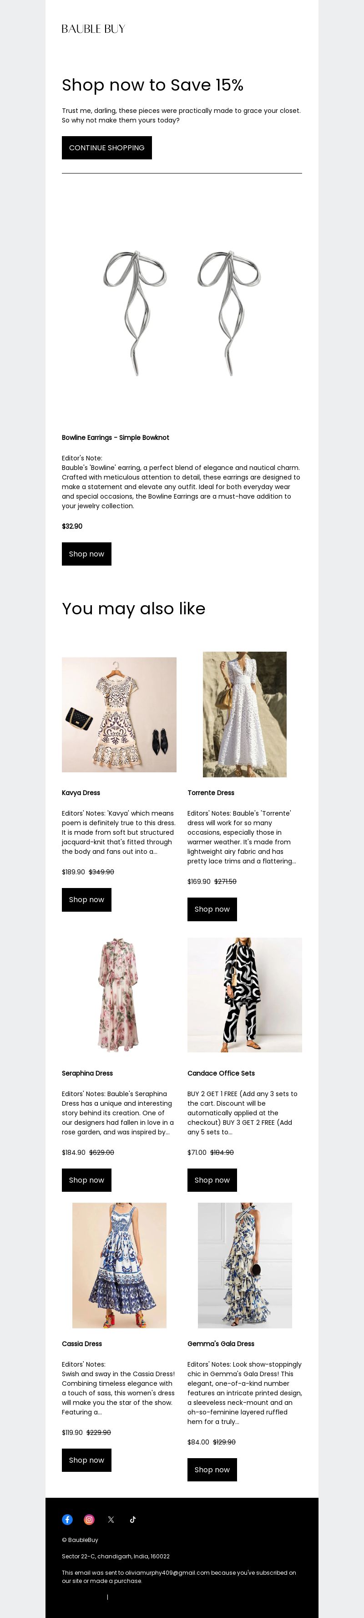
Task: Shop now for the Cassia Dress
Action: (86, 1460)
